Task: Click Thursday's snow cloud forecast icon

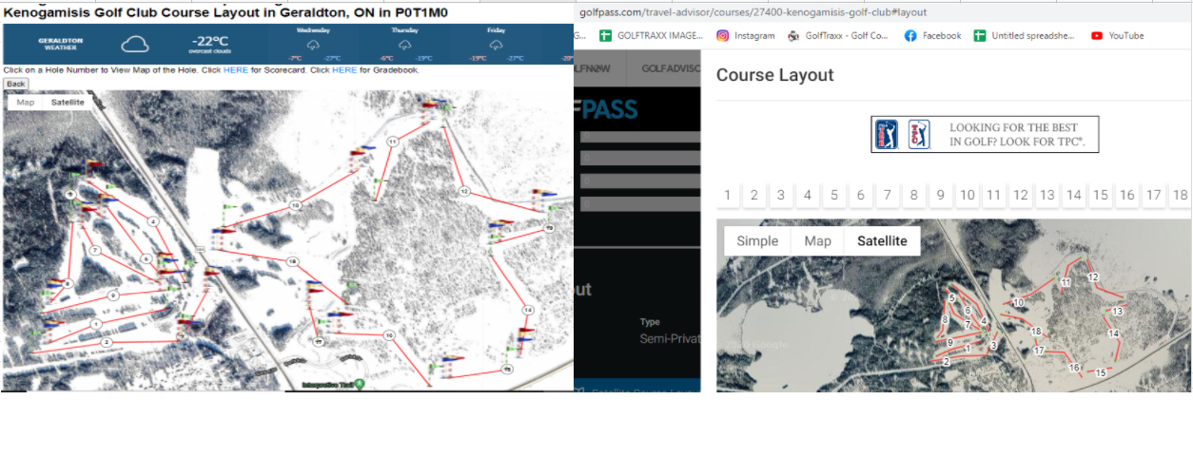Action: coord(405,45)
